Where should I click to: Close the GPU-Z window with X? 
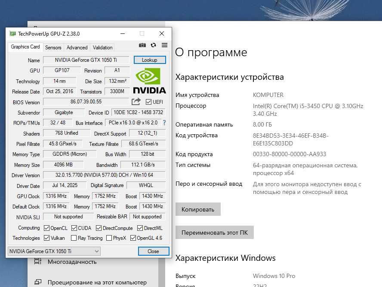[x=161, y=33]
